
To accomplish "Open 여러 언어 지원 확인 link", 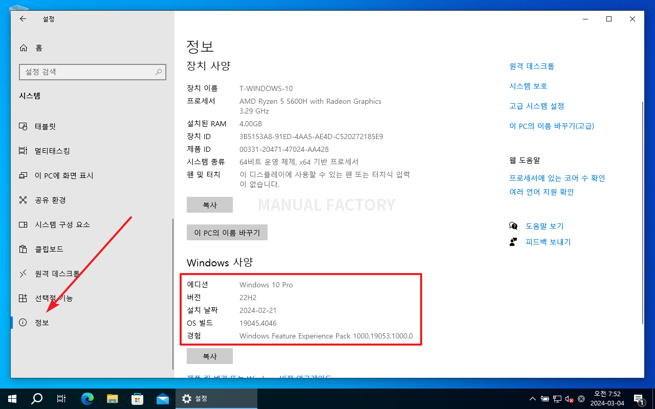I will [541, 192].
